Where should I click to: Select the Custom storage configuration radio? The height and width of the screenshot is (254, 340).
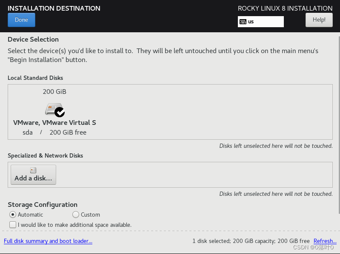tap(76, 214)
